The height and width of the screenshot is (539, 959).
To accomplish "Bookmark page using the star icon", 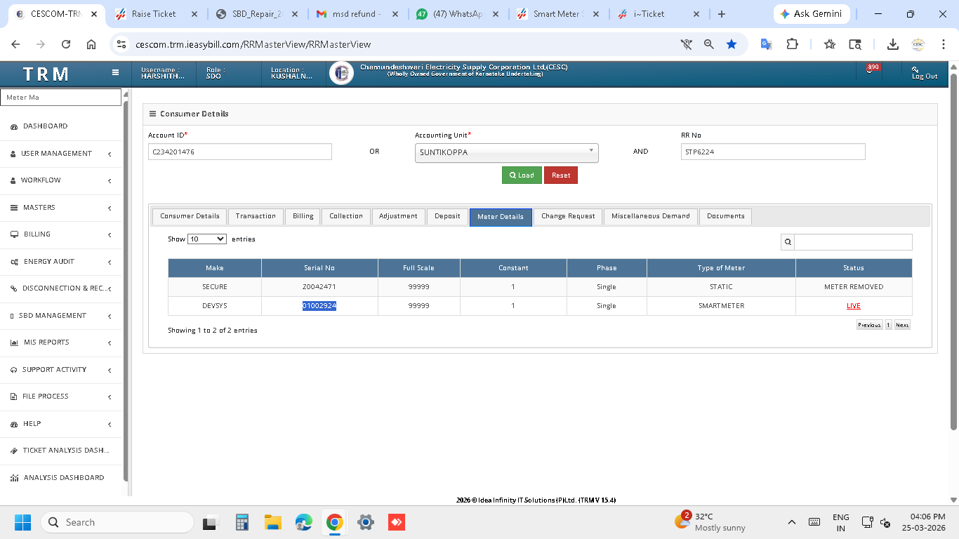I will tap(732, 44).
